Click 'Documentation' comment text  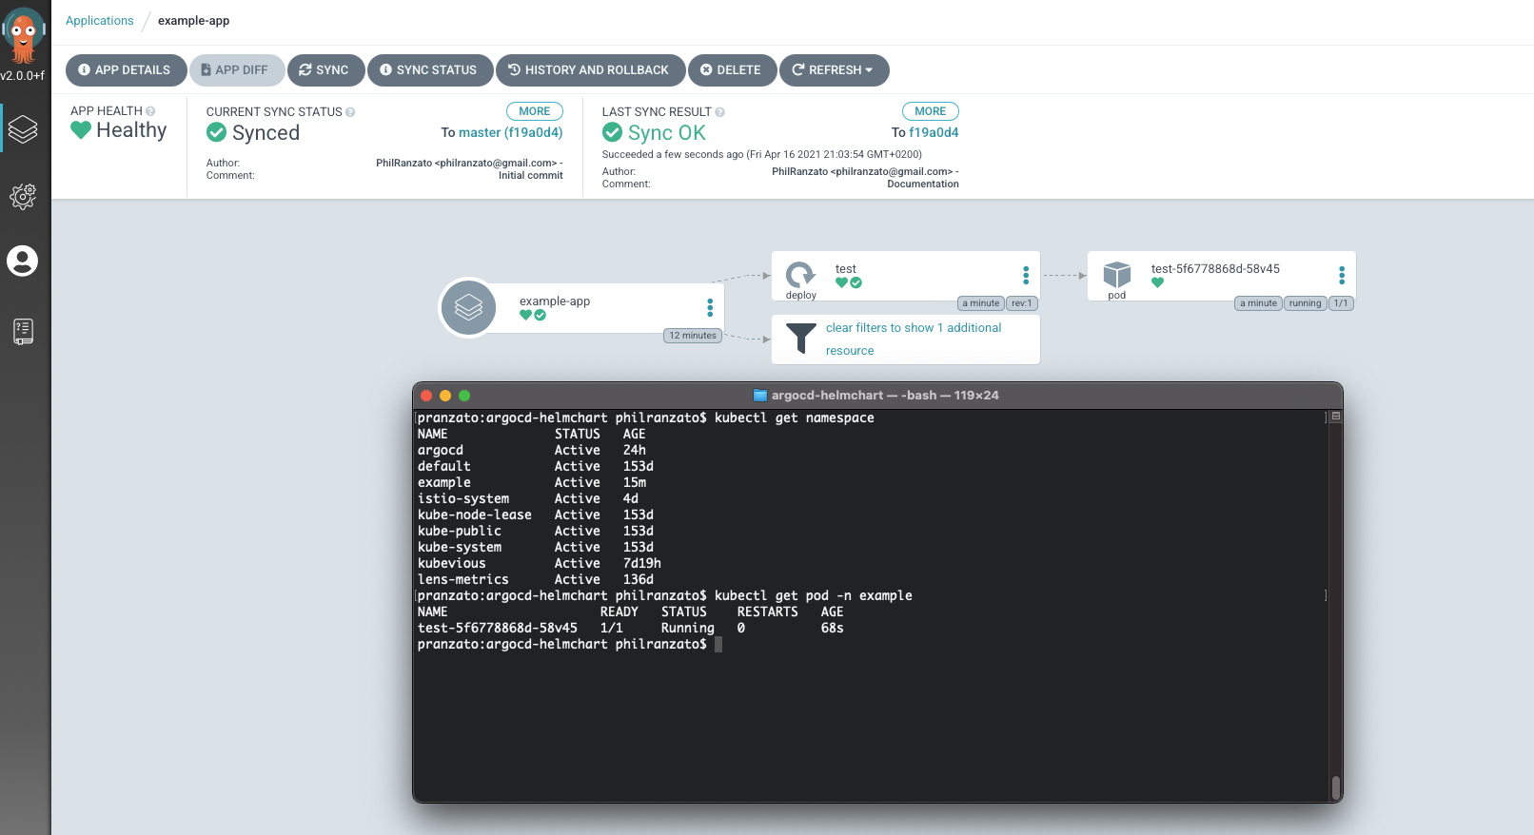click(x=923, y=184)
